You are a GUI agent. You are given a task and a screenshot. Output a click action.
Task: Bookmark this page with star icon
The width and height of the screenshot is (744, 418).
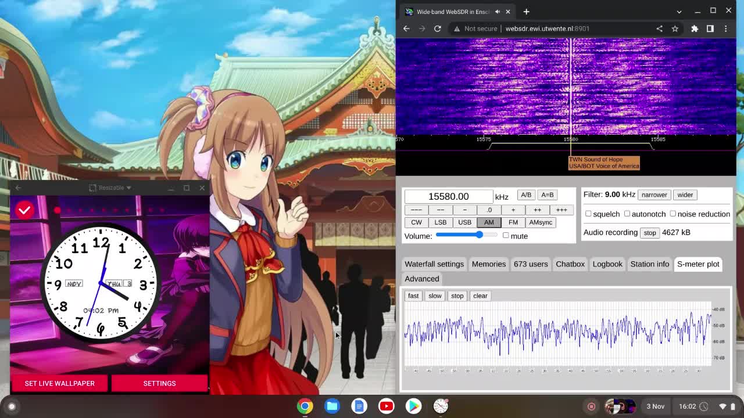tap(675, 28)
